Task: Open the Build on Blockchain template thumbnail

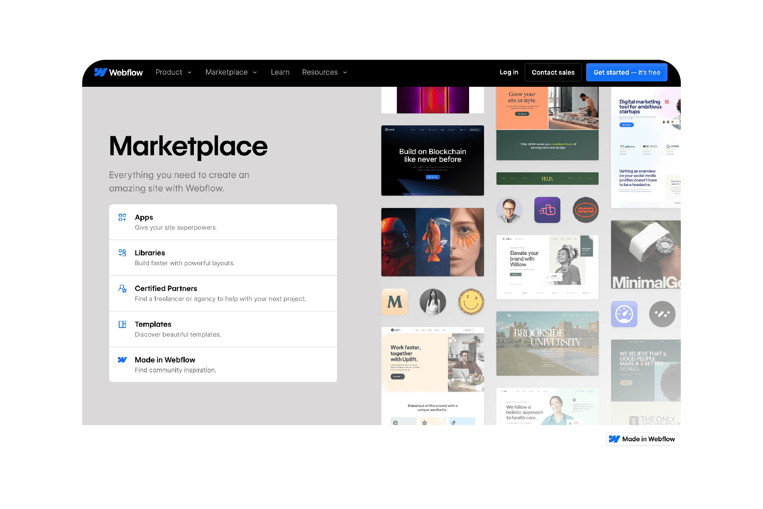Action: 433,160
